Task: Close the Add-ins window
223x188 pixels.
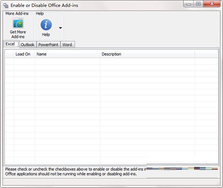Action: tap(212, 4)
